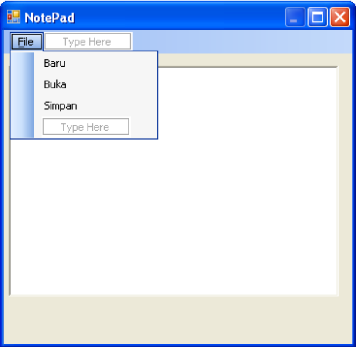Select the Baru menu item
Screen dimensions: 356x347
pyautogui.click(x=55, y=63)
